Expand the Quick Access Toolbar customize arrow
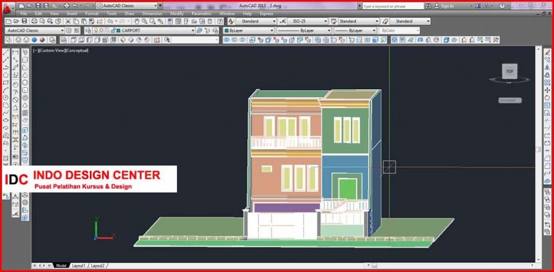This screenshot has height=272, width=554. (x=160, y=6)
